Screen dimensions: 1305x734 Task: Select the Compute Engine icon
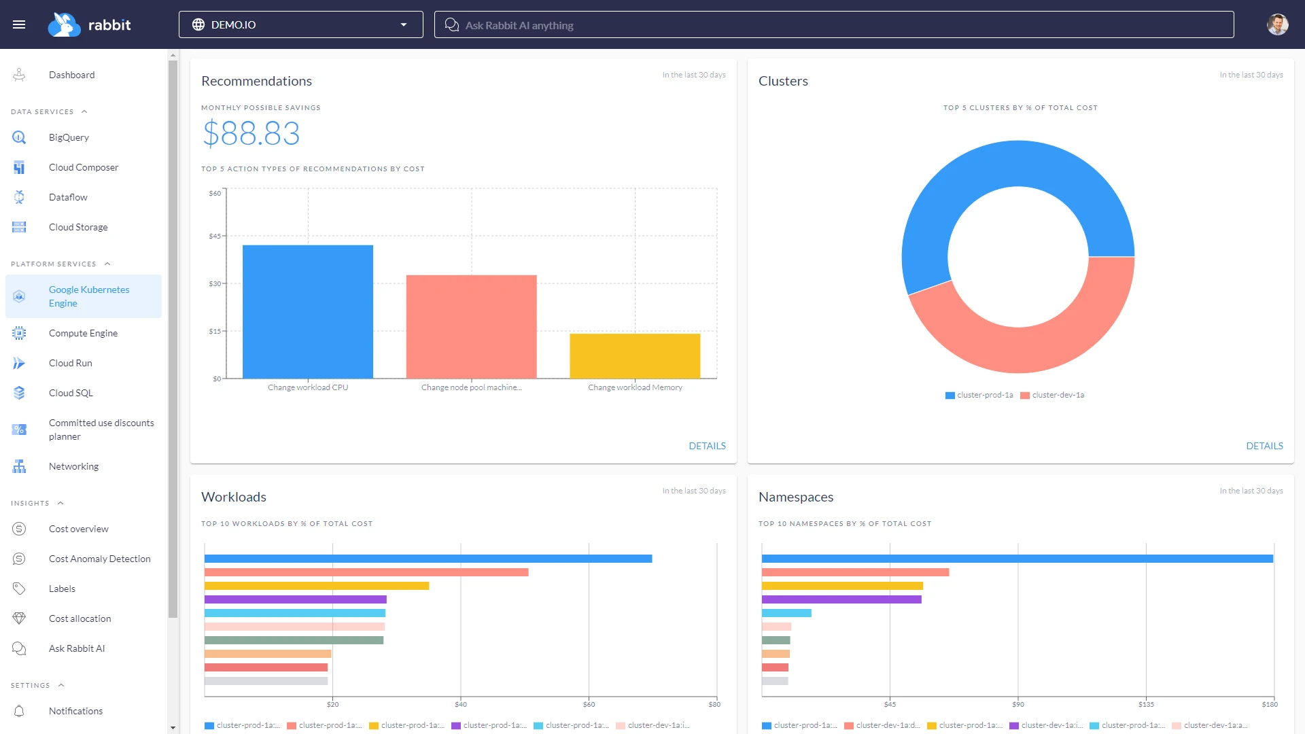point(18,333)
